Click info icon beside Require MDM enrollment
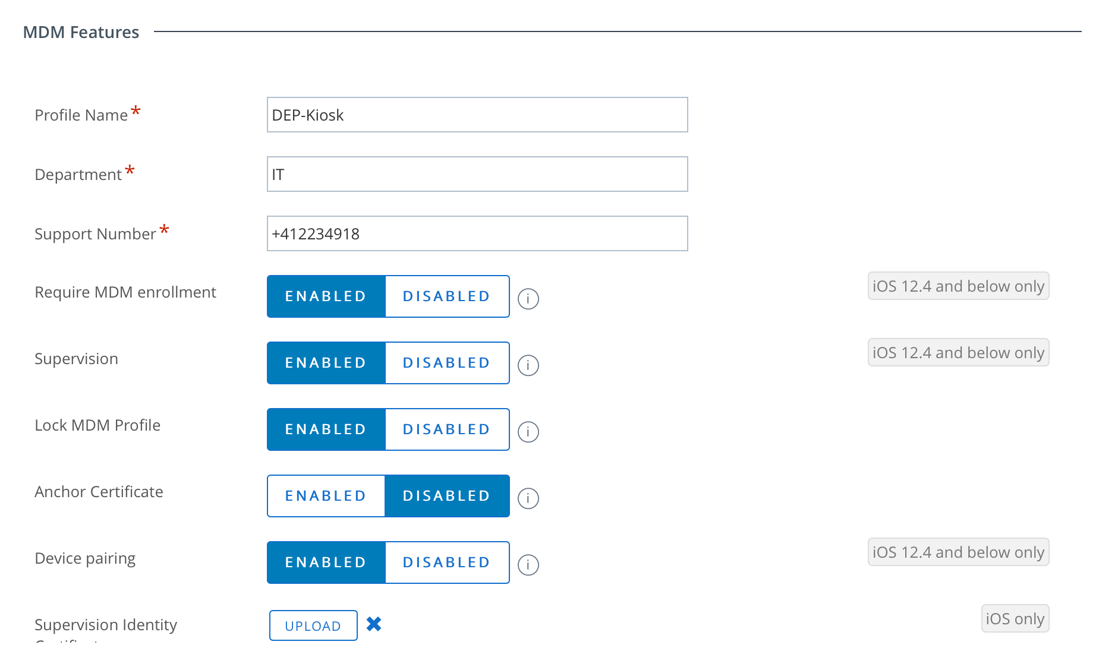Screen dimensions: 1096x670 click(x=528, y=299)
